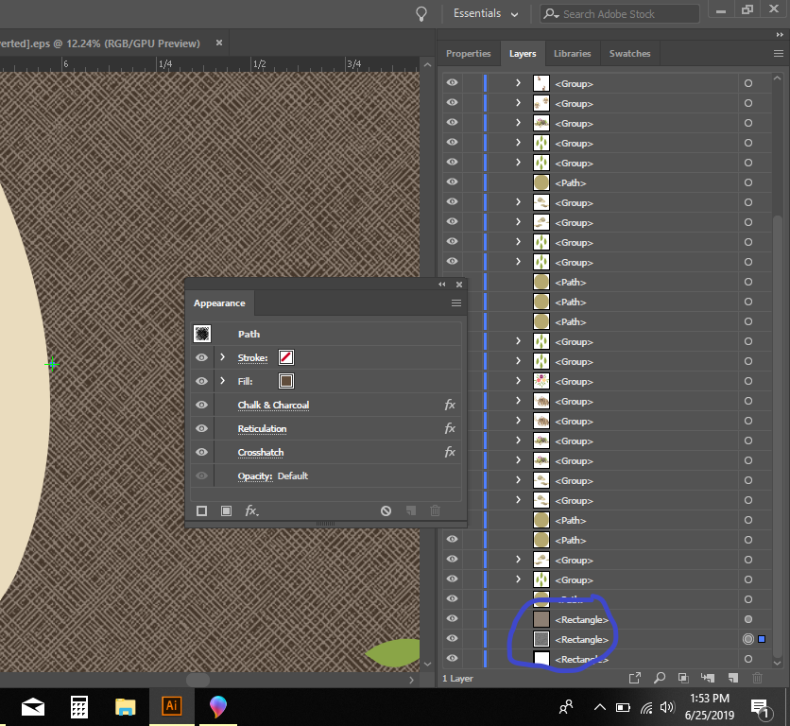Click the Make New Layer icon
790x726 pixels.
[x=731, y=678]
